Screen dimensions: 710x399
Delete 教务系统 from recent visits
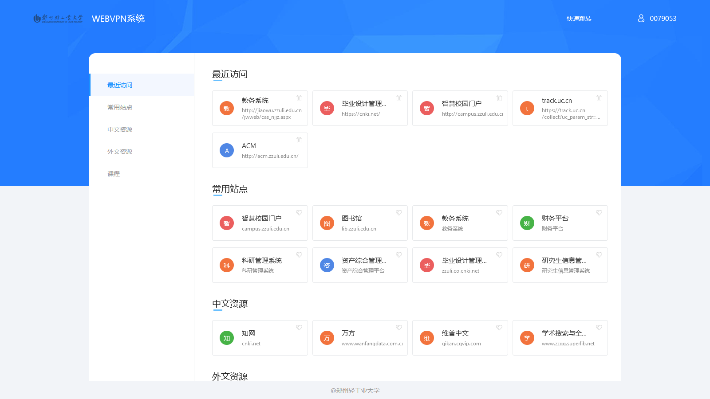[x=299, y=98]
